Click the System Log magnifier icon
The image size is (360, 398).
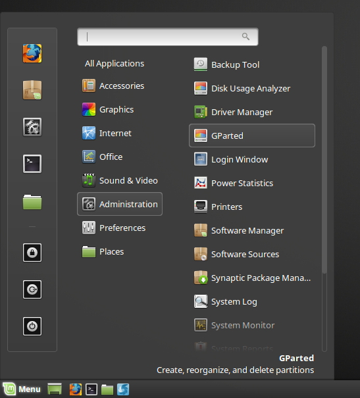[201, 301]
